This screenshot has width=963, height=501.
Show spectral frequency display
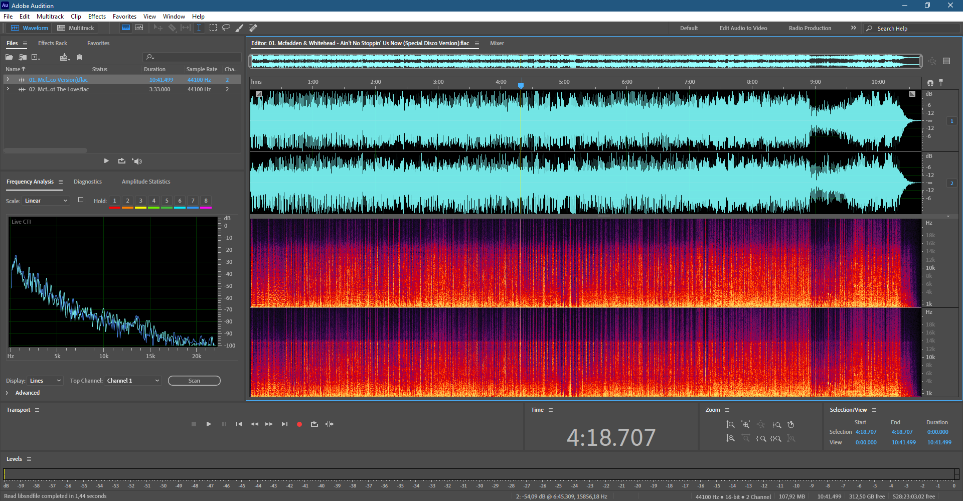pyautogui.click(x=126, y=28)
